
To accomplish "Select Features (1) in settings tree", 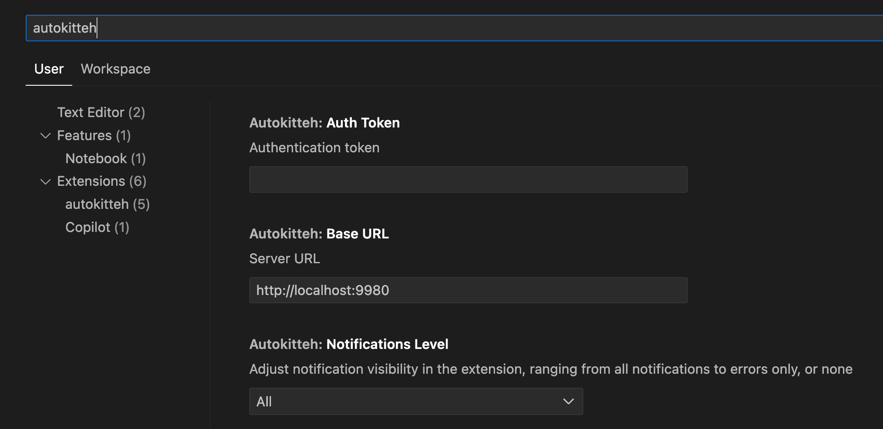I will click(x=94, y=136).
